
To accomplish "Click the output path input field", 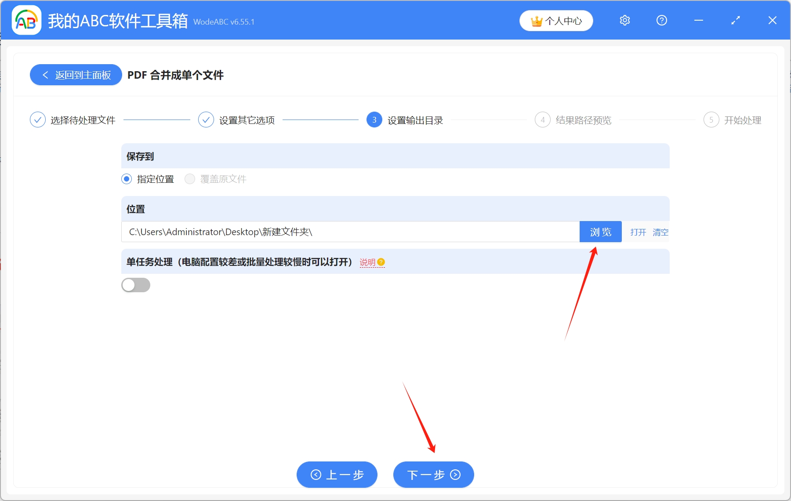I will 308,232.
